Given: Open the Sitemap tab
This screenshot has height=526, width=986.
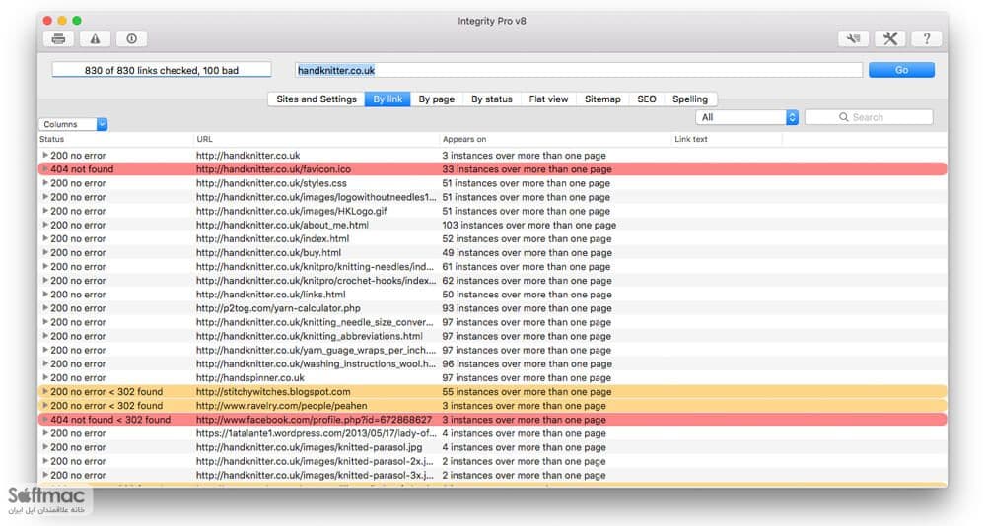Looking at the screenshot, I should pos(602,99).
